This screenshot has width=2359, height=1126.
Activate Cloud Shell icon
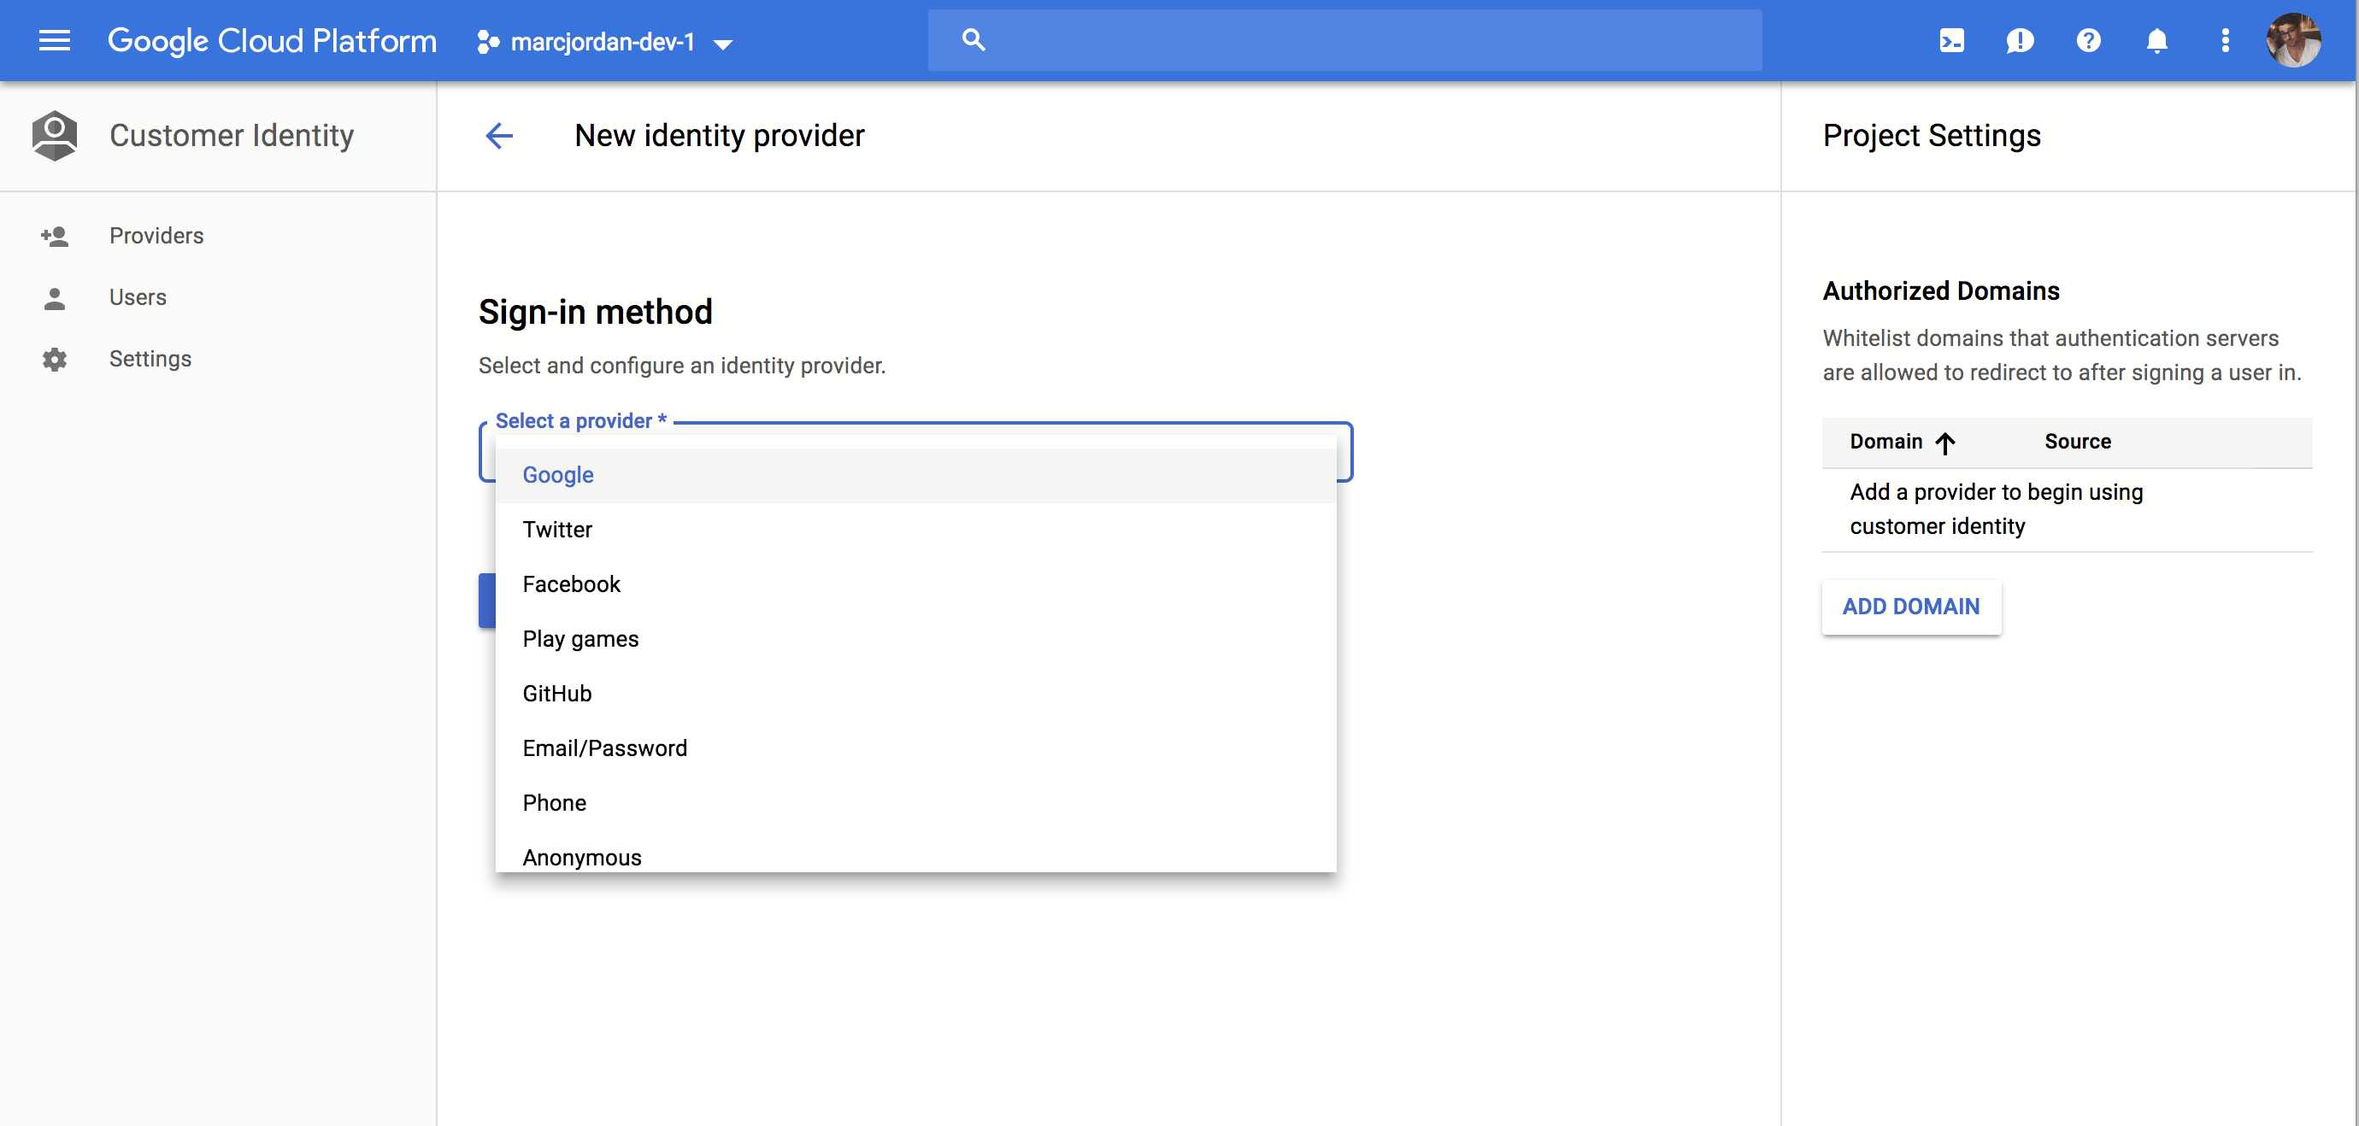(x=1951, y=40)
